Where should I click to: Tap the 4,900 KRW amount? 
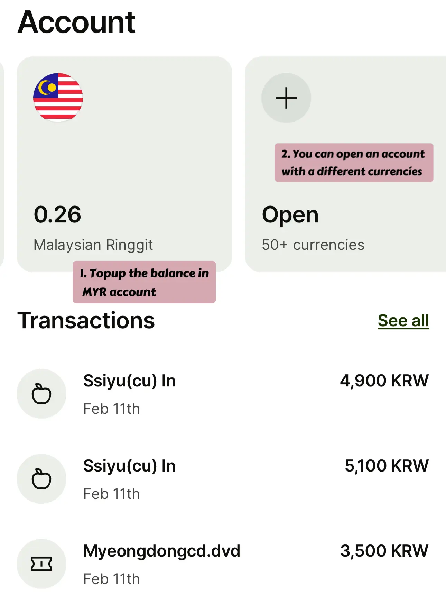(384, 381)
